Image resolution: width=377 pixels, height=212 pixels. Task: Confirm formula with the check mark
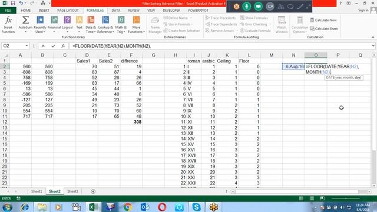click(x=53, y=46)
